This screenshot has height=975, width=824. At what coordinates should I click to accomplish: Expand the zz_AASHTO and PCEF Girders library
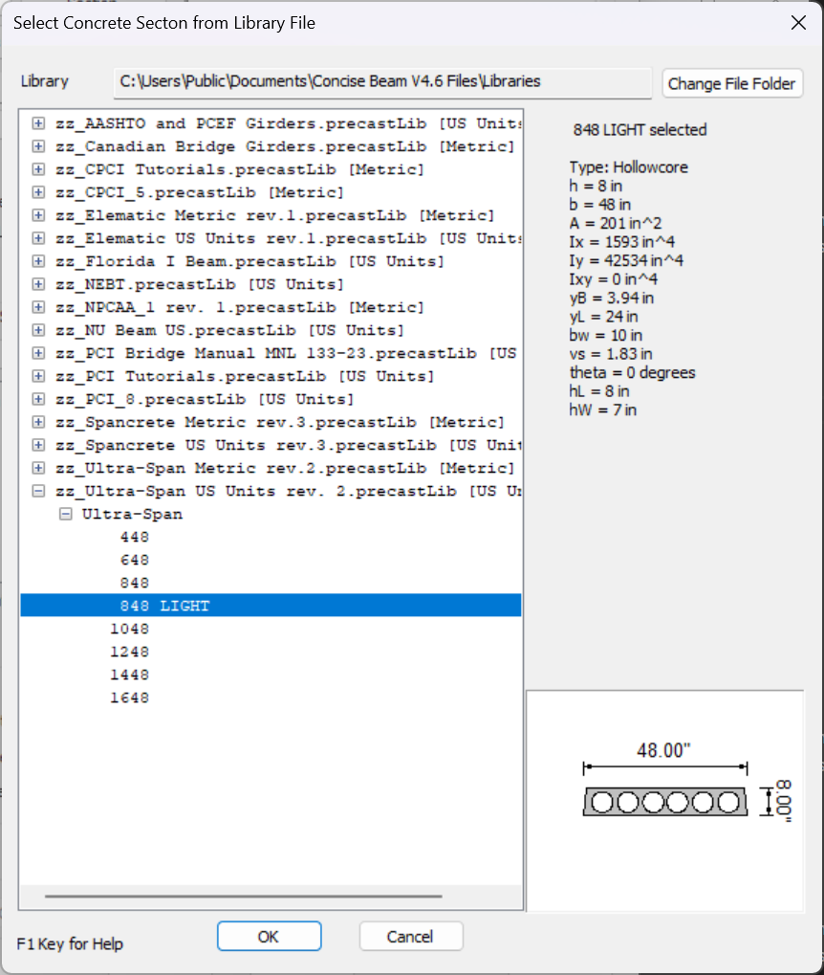click(x=38, y=123)
